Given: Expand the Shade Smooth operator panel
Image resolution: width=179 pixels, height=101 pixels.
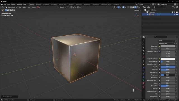Looking at the screenshot, I should coord(2,97).
